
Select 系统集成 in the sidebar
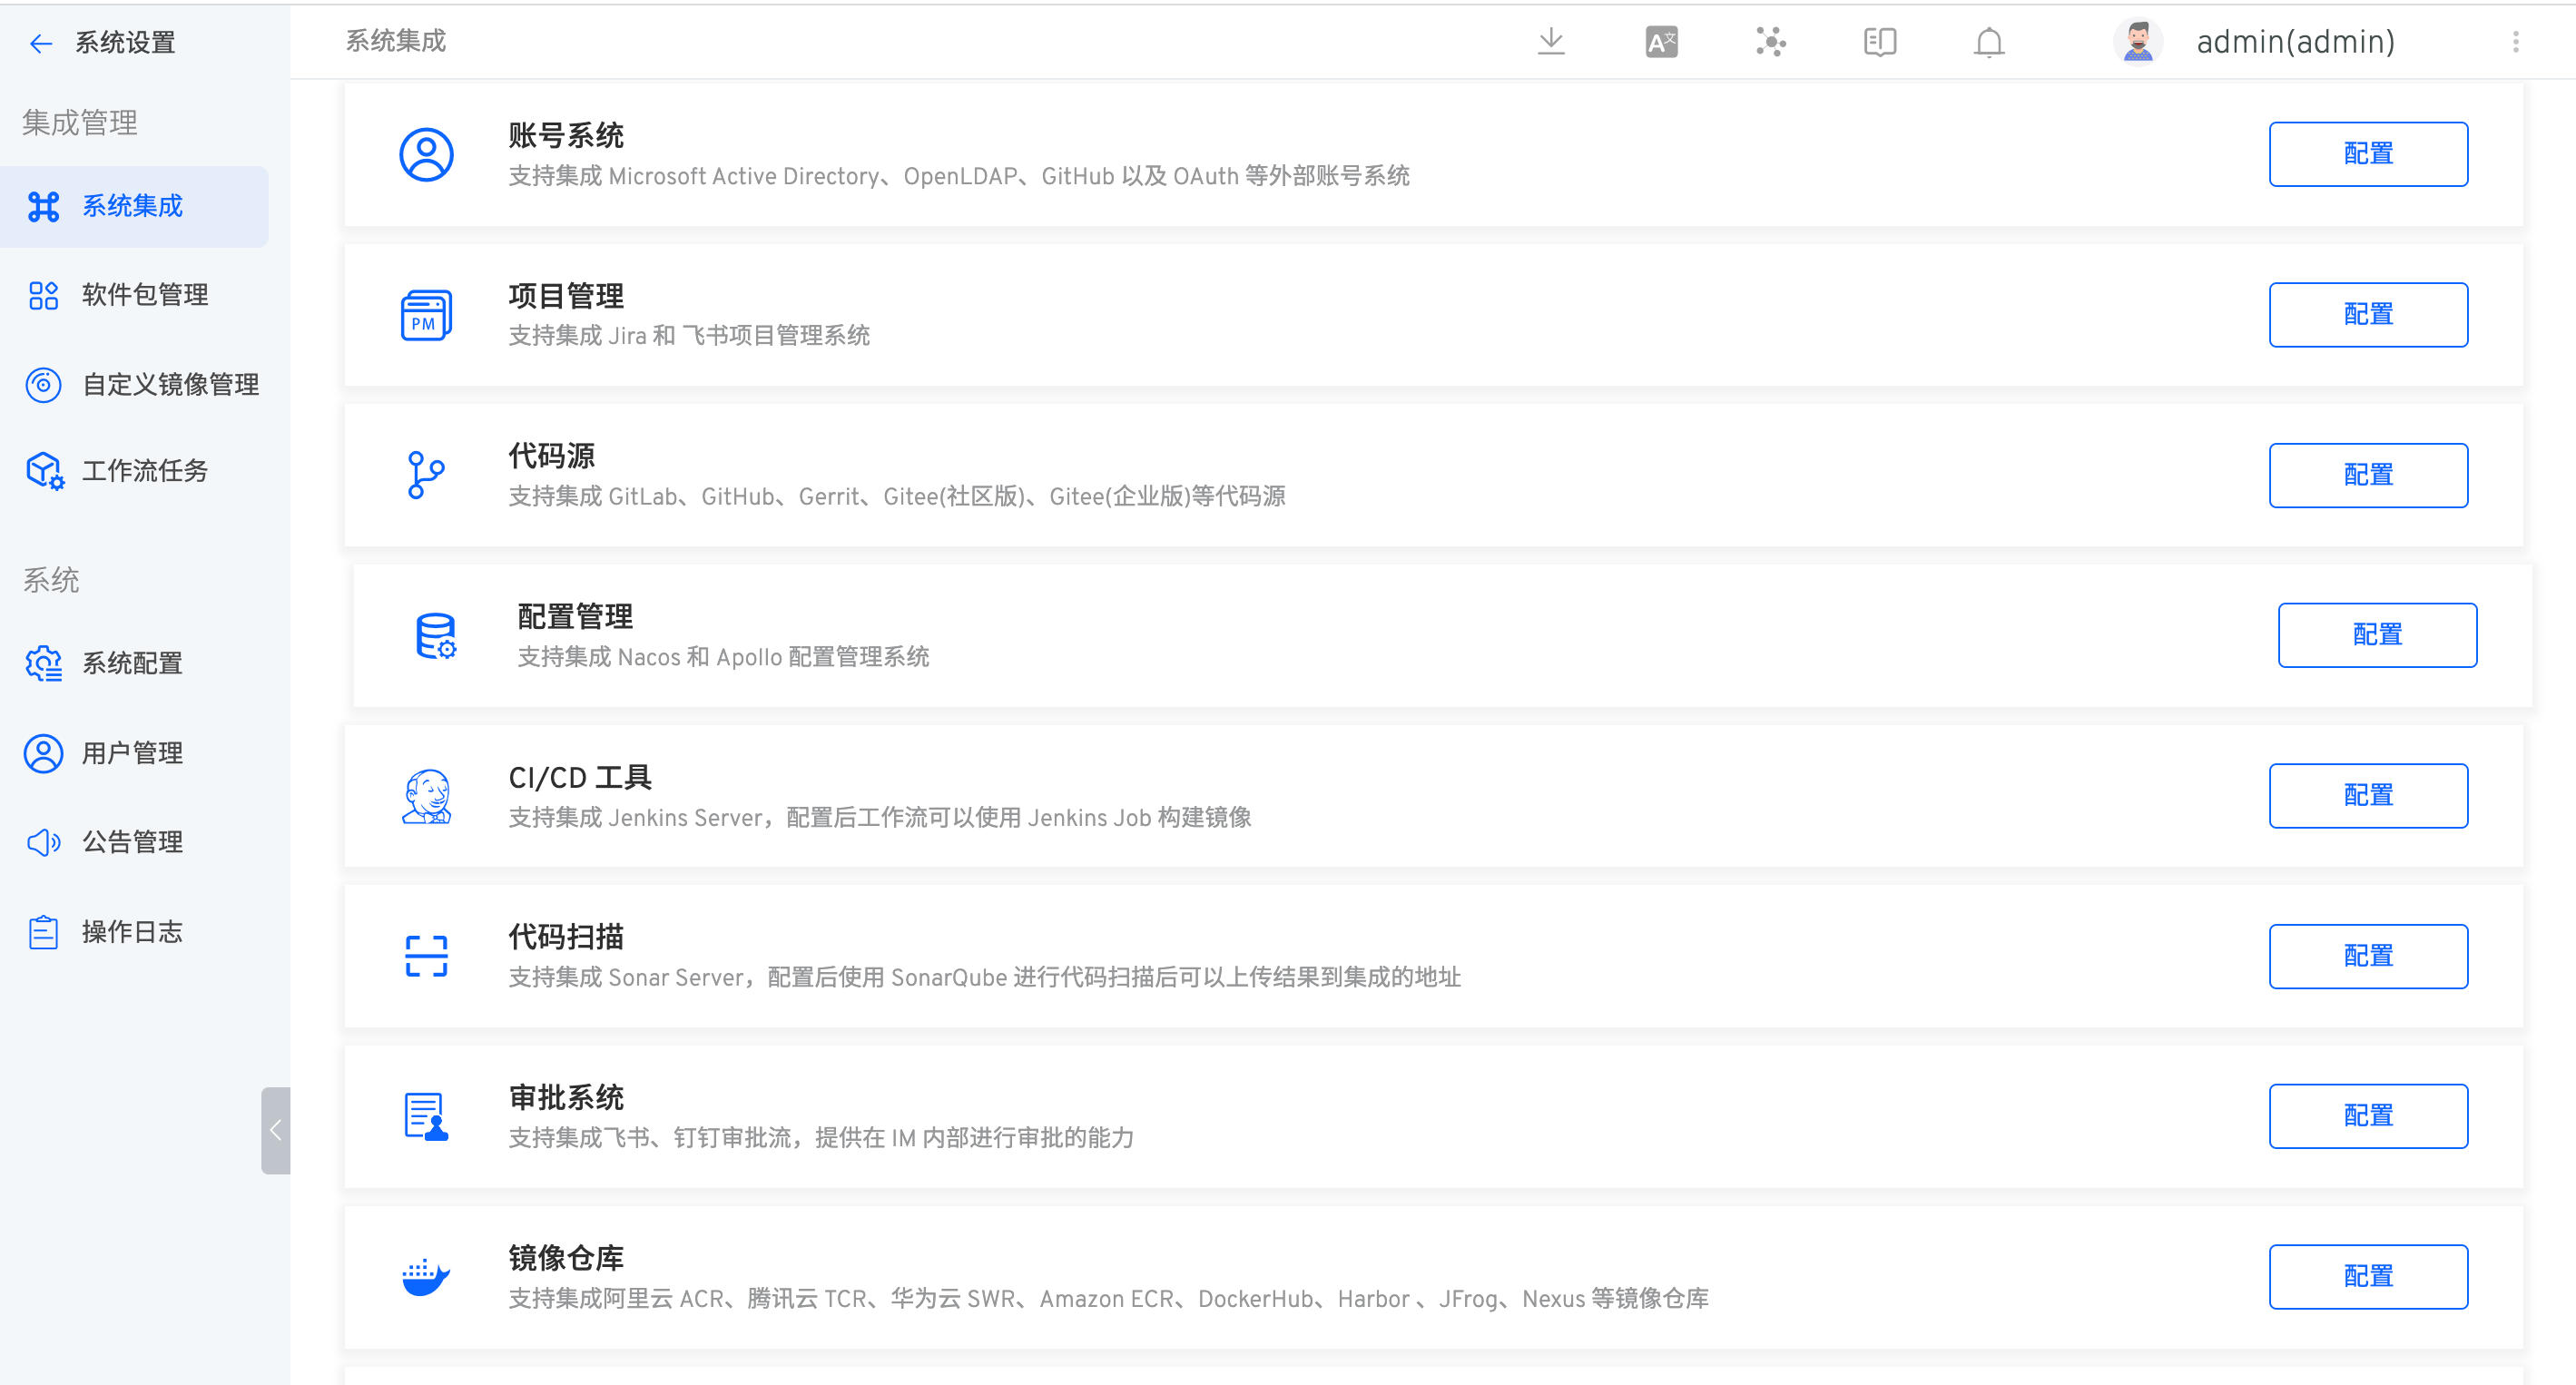134,206
